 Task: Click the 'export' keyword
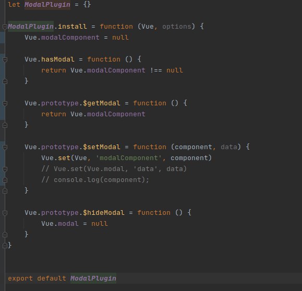(x=20, y=278)
